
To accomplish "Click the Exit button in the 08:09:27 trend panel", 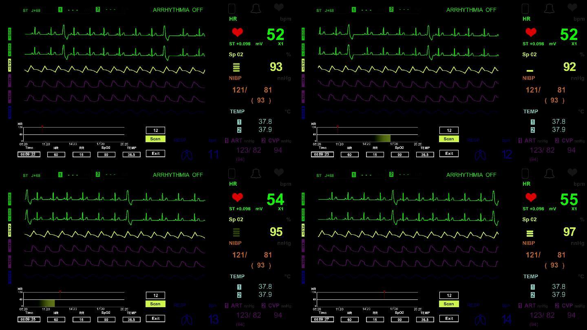I will click(x=449, y=319).
